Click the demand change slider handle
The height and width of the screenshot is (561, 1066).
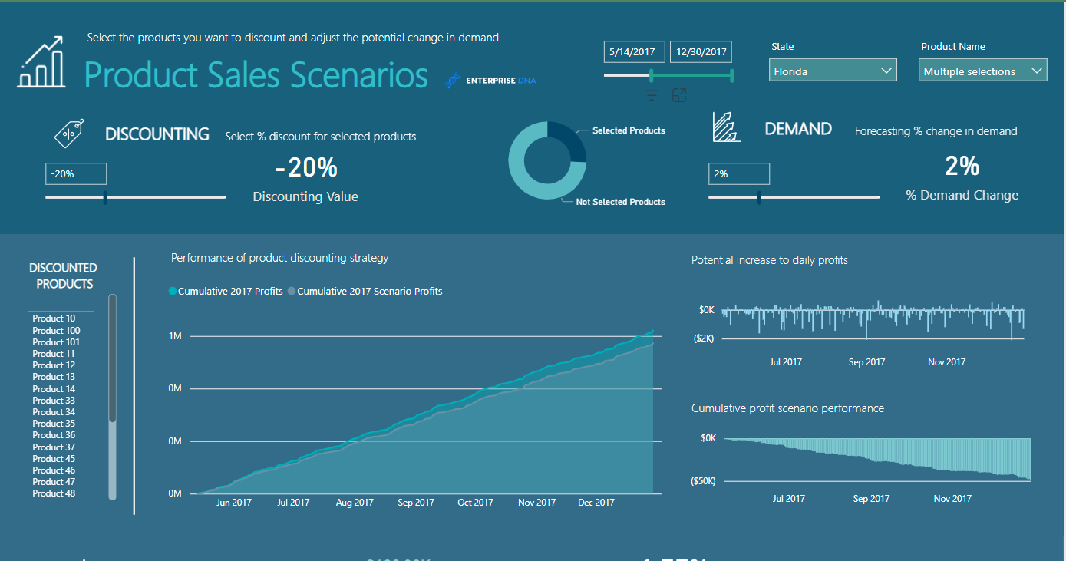(x=759, y=197)
